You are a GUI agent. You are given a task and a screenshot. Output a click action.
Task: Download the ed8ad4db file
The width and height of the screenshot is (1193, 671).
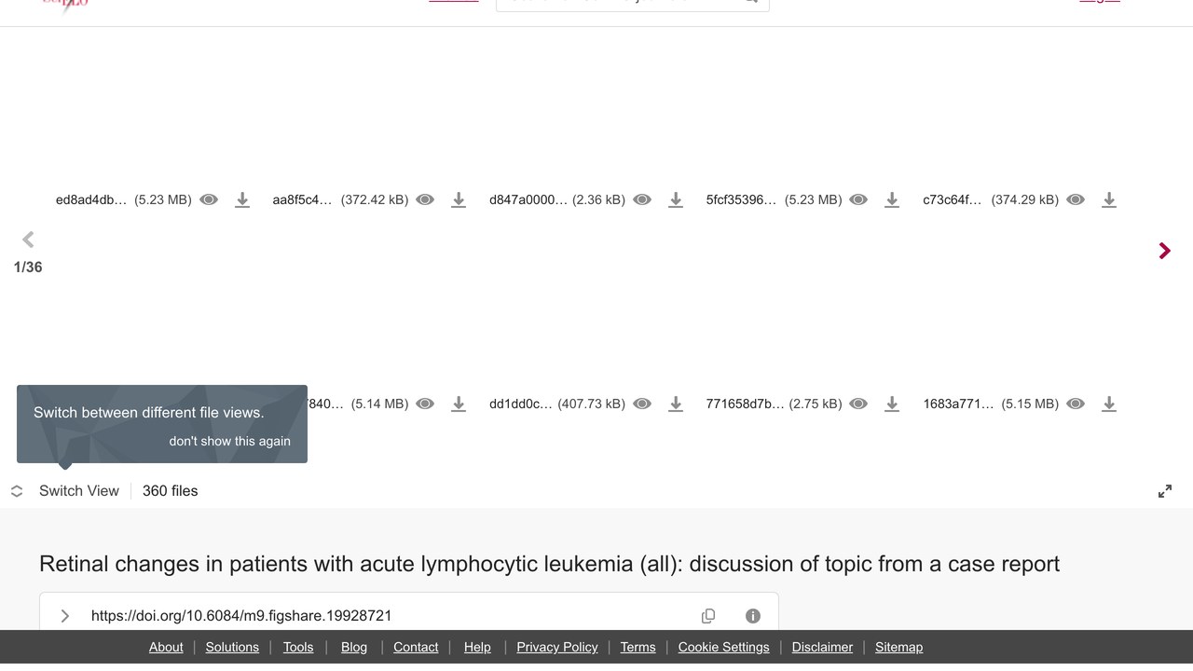click(x=242, y=199)
